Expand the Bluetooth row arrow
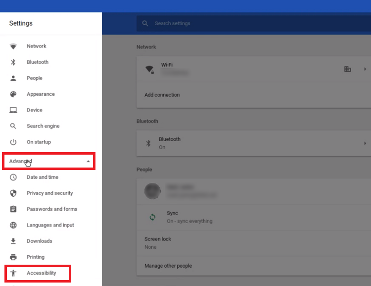The width and height of the screenshot is (371, 286). click(x=365, y=143)
